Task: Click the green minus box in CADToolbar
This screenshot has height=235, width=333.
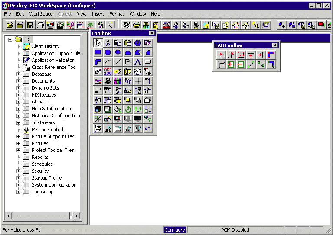Action: [241, 64]
